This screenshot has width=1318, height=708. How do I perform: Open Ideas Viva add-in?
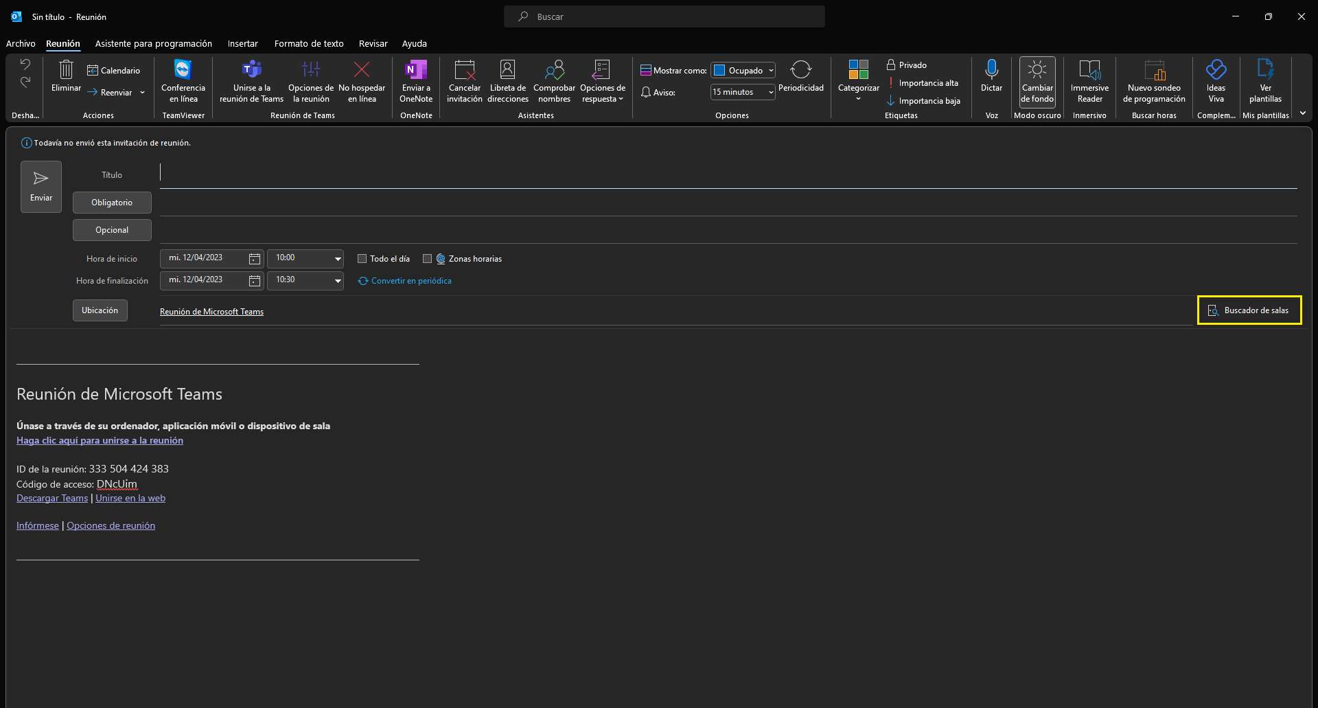pos(1216,81)
